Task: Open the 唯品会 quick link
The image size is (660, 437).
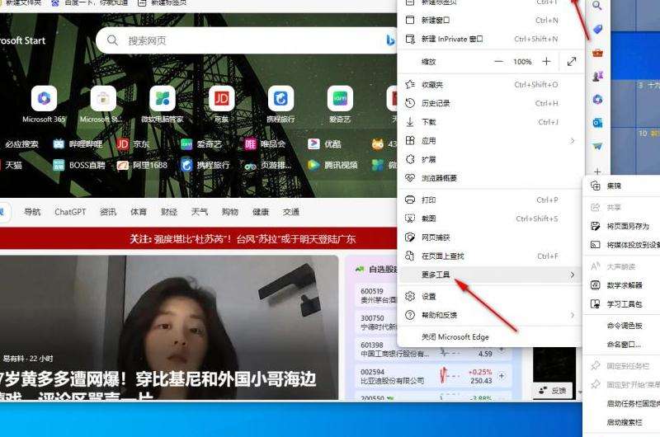Action: coord(265,144)
